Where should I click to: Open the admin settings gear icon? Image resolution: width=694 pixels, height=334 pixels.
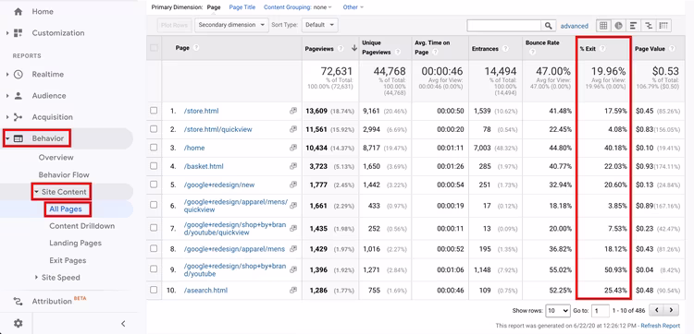click(x=18, y=324)
